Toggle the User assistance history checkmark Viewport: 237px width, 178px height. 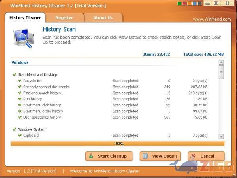pos(20,117)
